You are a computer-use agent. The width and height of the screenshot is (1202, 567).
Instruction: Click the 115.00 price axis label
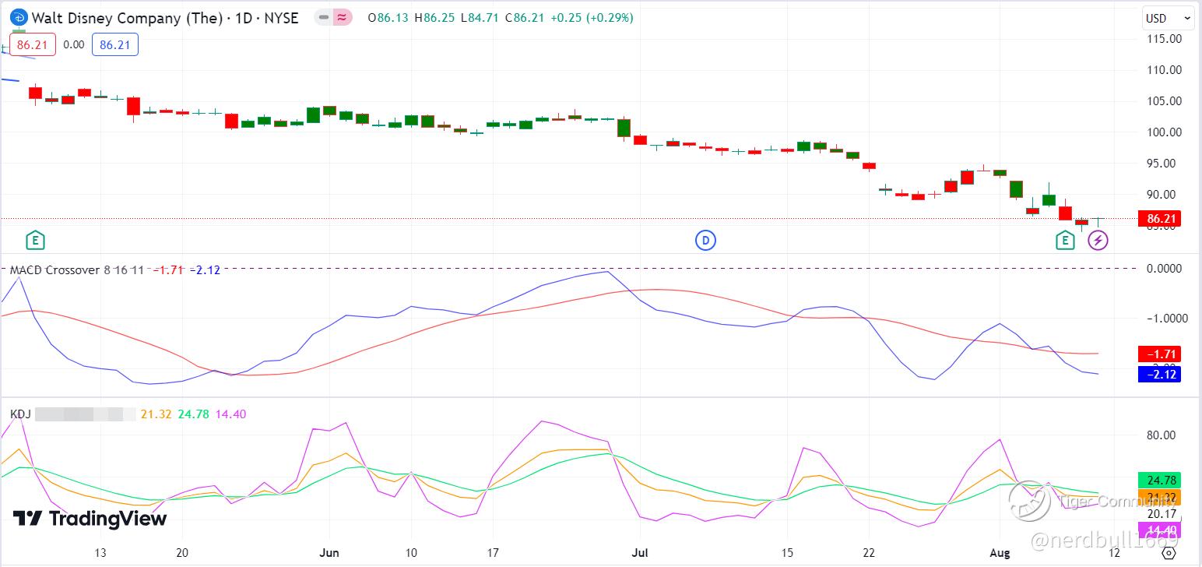(1165, 39)
